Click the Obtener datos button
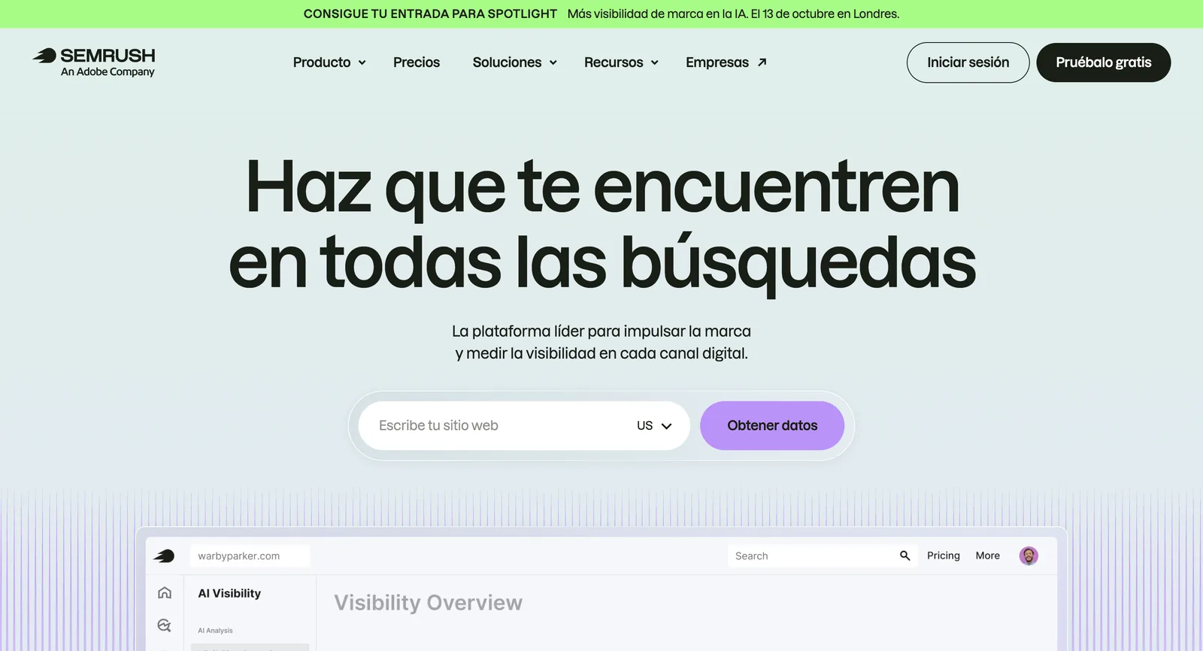The image size is (1203, 651). click(772, 425)
